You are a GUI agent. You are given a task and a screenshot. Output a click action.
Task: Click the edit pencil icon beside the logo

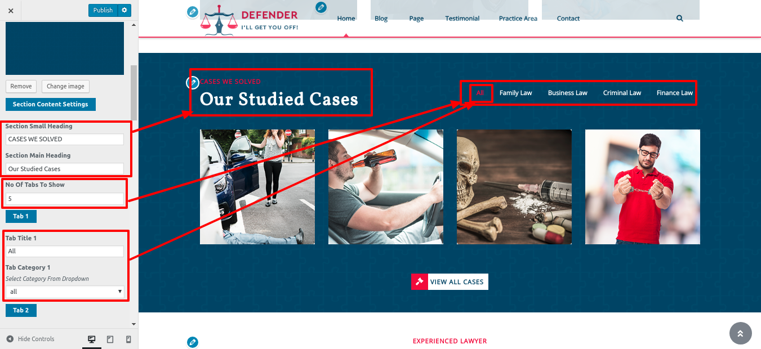pos(193,12)
